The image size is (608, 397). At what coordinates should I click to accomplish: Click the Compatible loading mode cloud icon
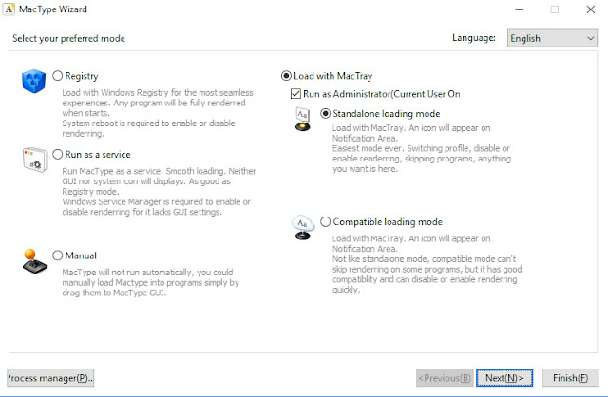303,227
